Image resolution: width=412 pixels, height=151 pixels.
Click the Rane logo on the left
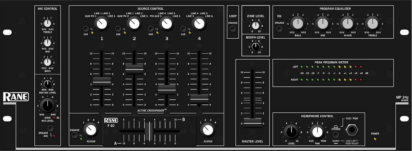[16, 97]
